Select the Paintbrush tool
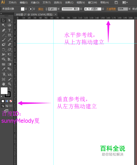Image resolution: width=137 pixels, height=165 pixels. point(4,40)
